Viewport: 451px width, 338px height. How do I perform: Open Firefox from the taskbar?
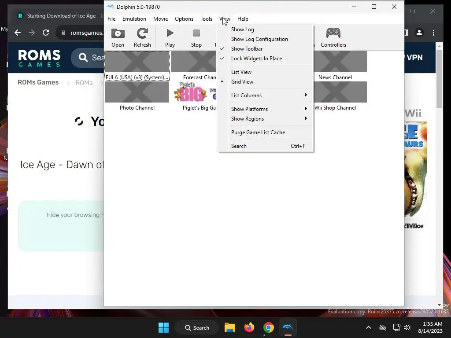tap(249, 327)
